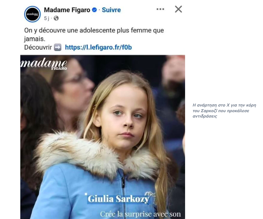
Task: Click the globe public-audience icon
Action: pyautogui.click(x=56, y=18)
